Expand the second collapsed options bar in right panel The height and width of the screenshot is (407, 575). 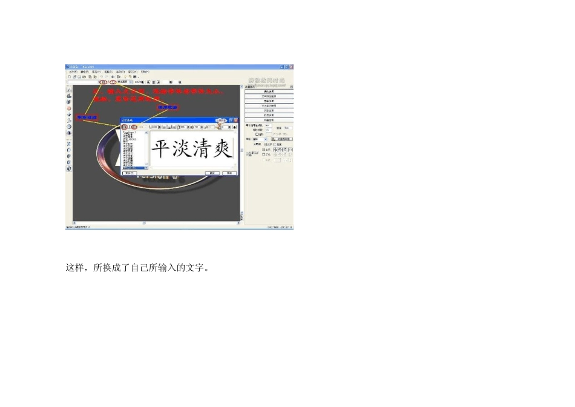269,96
